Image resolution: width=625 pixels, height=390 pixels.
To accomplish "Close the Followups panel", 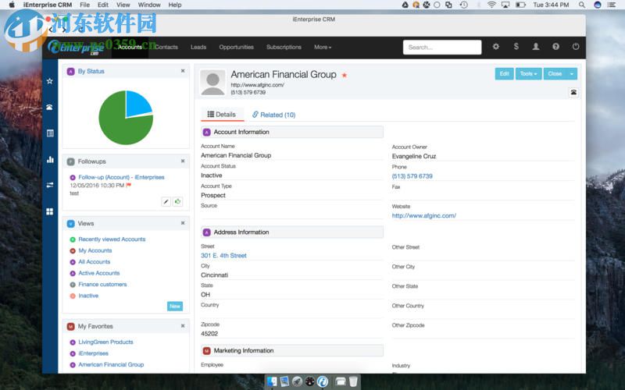I will (x=183, y=161).
